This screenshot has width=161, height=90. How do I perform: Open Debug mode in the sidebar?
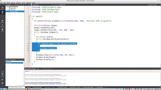click(x=2, y=21)
